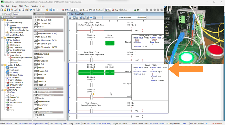Expand the Application Functions instruction group
The height and width of the screenshot is (125, 225).
35,89
